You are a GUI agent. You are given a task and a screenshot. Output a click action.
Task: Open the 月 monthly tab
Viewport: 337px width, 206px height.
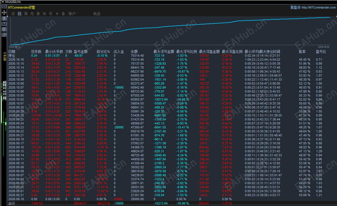[x=32, y=14]
